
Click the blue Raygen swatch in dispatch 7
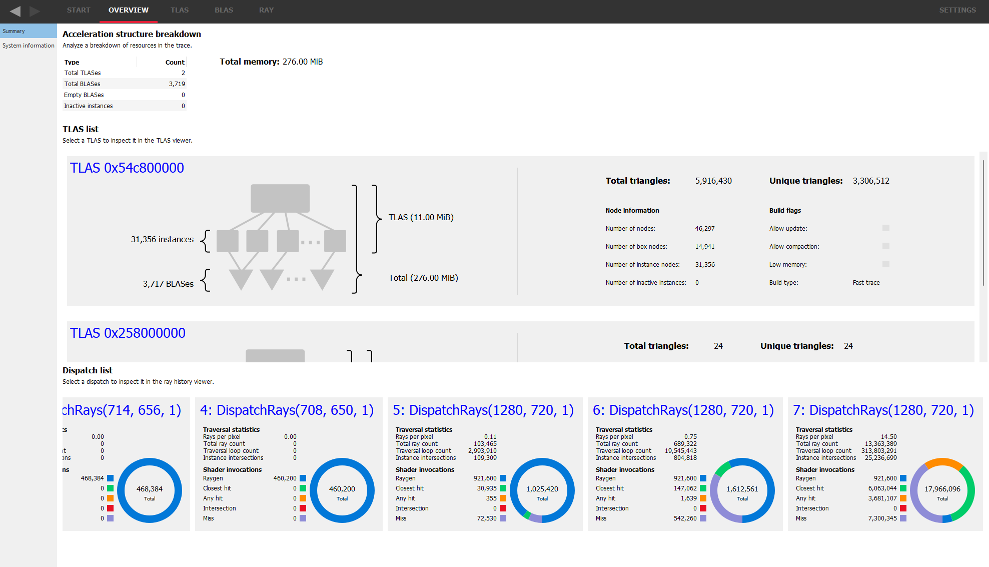pyautogui.click(x=903, y=478)
